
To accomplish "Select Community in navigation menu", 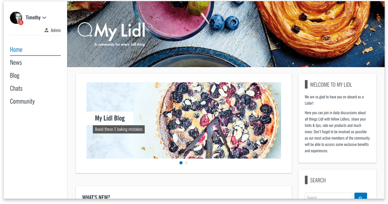I will point(22,101).
